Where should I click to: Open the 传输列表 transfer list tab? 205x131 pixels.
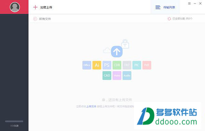(165, 7)
